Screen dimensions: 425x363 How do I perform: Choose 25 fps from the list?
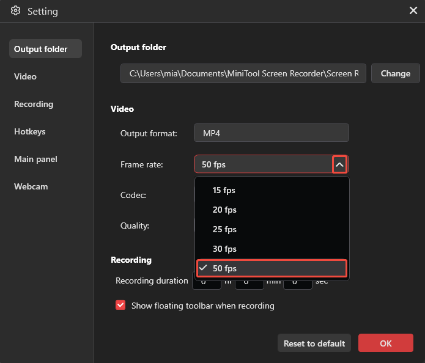pos(272,229)
